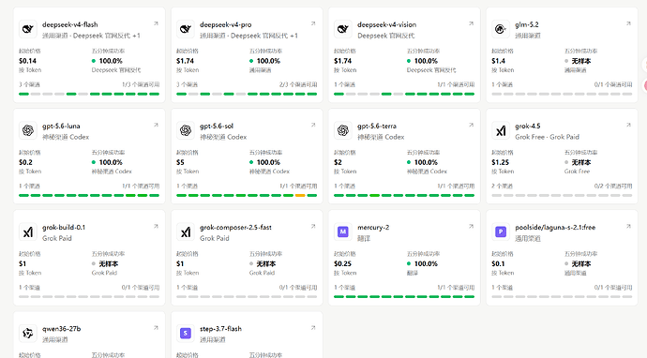Viewport: 647px width, 358px height.
Task: Select the poolside/laguna-s-2.1:free model name
Action: [555, 227]
